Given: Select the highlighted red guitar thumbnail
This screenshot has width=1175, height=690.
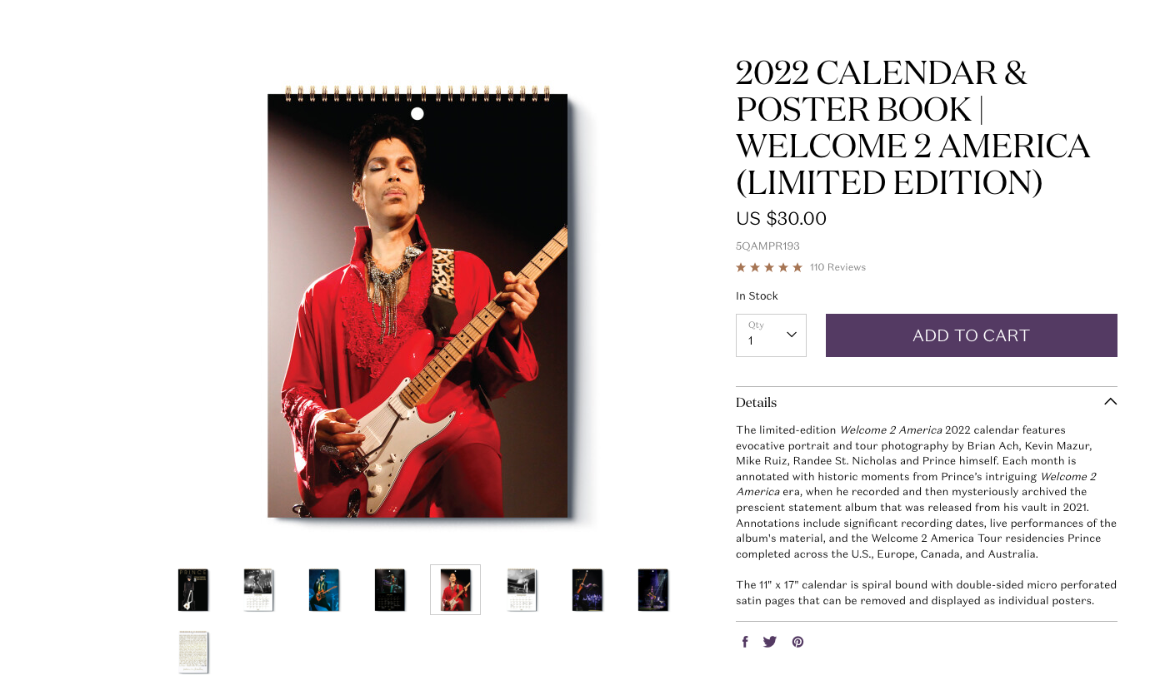Looking at the screenshot, I should [x=455, y=590].
